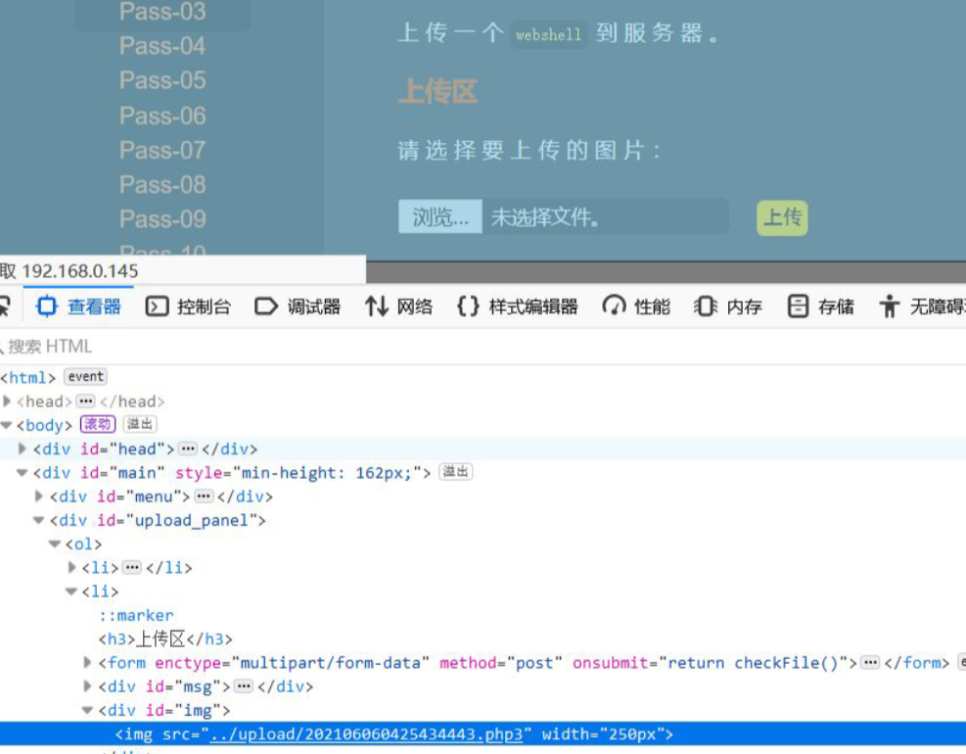The image size is (966, 754).
Task: Click the Browse (浏览...) file button
Action: coord(439,217)
